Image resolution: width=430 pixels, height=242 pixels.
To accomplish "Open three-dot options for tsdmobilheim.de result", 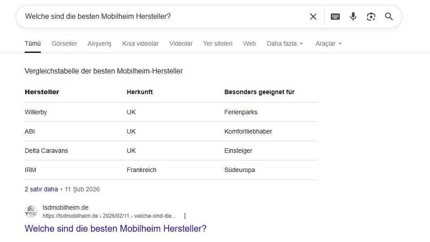I will 185,216.
